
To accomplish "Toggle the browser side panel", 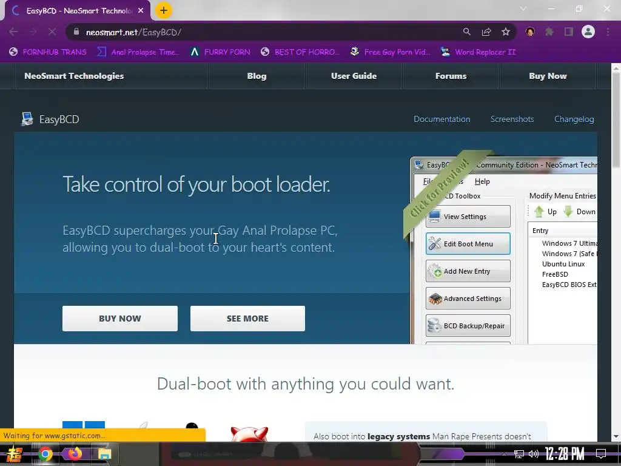I will pos(569,32).
